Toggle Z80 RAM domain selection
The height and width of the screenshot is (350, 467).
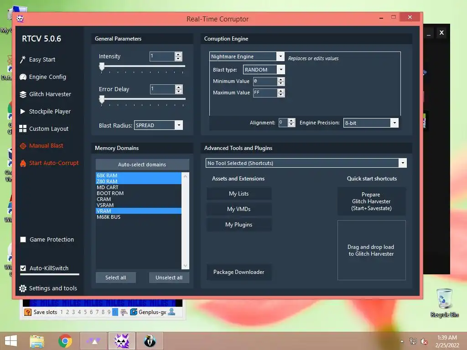click(139, 181)
